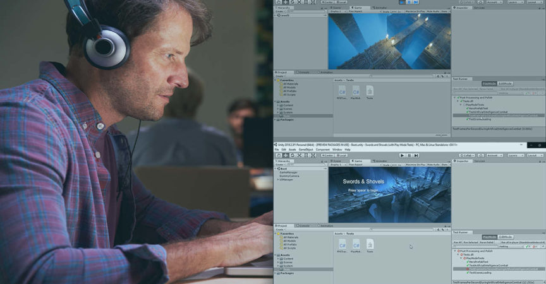Select All Materials saved search in Boot.unity Project
This screenshot has width=546, height=284.
[289, 237]
